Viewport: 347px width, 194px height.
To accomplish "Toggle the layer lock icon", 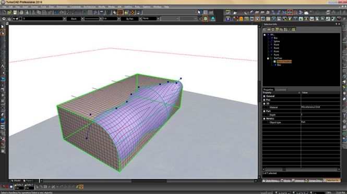I will click(17, 19).
